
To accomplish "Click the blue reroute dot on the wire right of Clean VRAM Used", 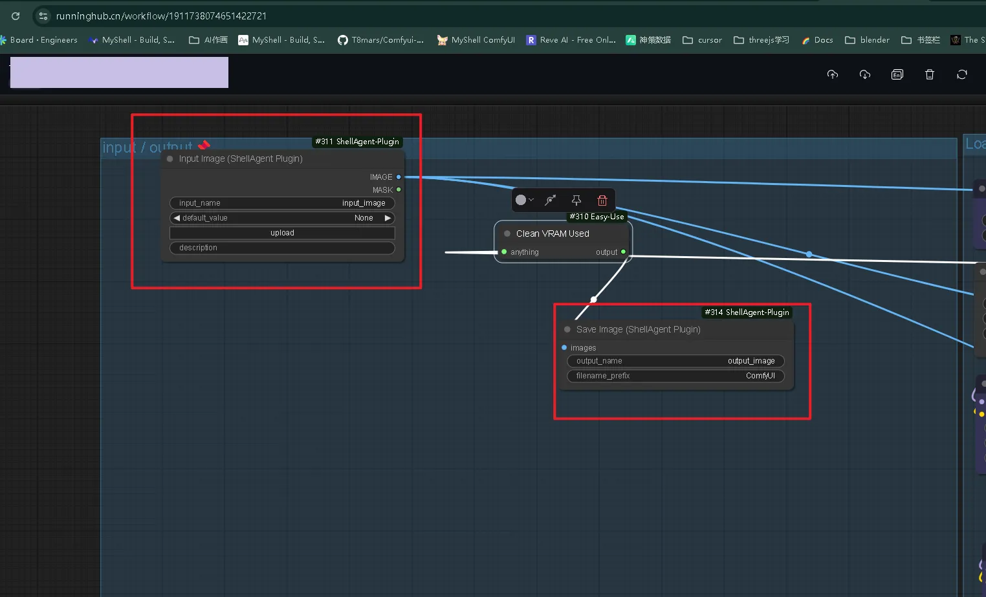I will (x=809, y=254).
